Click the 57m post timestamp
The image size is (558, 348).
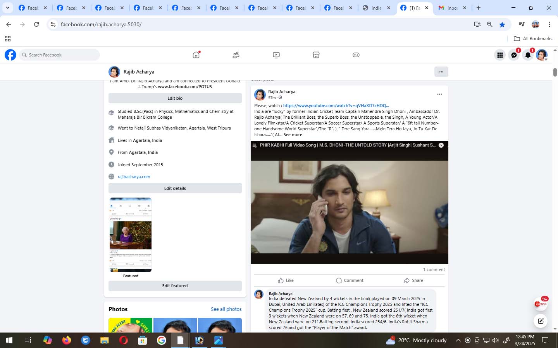point(272,98)
